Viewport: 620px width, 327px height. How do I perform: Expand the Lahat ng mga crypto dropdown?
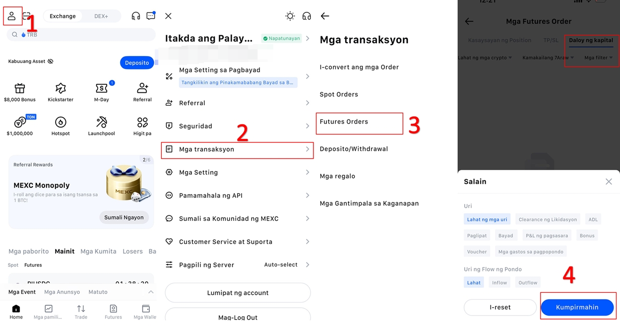(x=485, y=58)
